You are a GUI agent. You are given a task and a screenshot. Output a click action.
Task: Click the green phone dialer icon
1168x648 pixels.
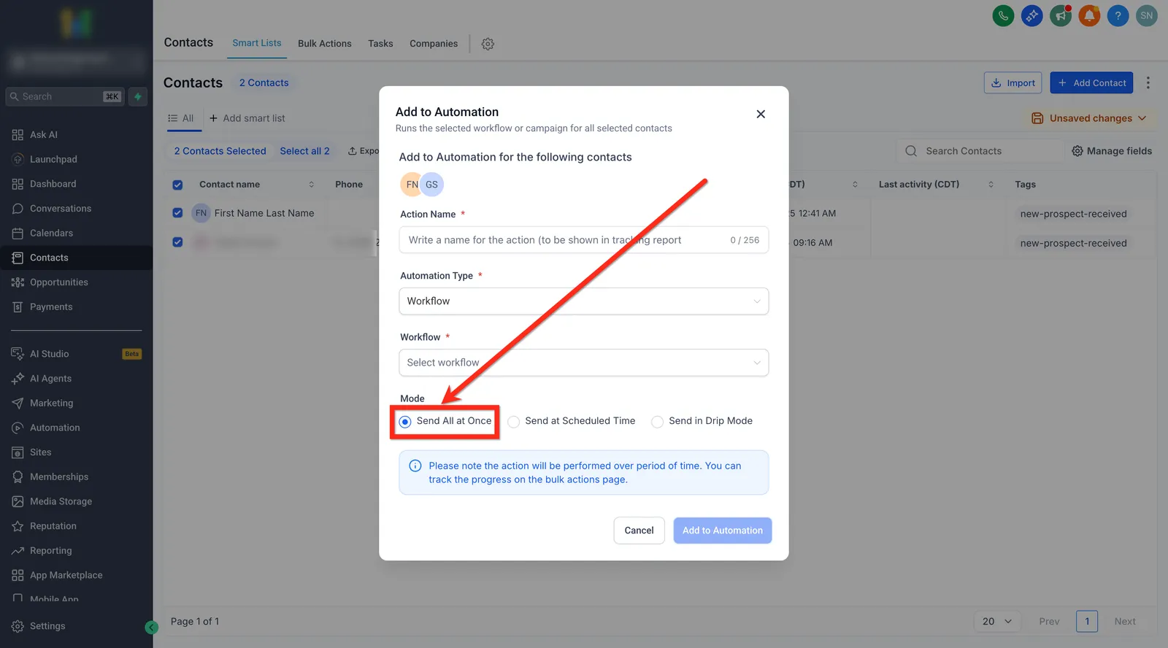(1003, 15)
